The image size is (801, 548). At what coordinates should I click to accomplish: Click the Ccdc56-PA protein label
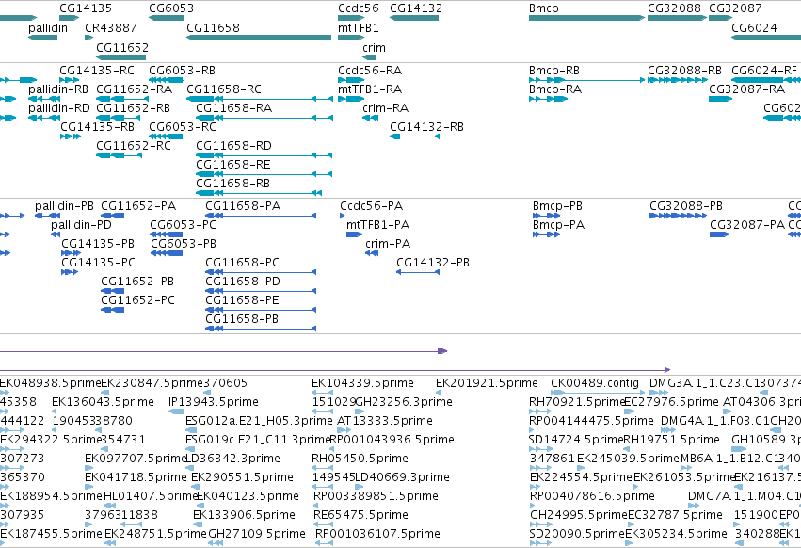[x=371, y=206]
